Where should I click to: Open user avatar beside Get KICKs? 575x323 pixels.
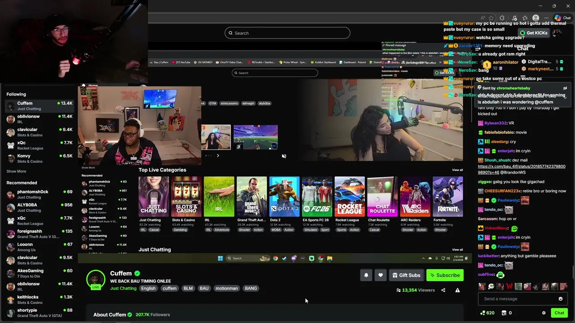[x=557, y=33]
